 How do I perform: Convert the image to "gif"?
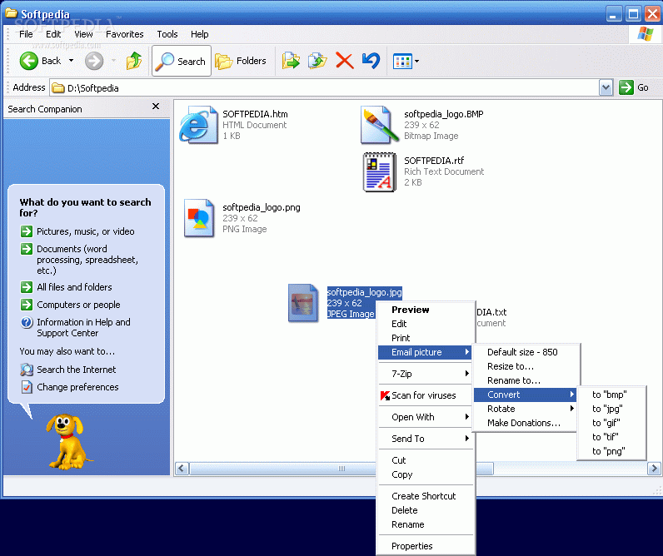coord(611,423)
